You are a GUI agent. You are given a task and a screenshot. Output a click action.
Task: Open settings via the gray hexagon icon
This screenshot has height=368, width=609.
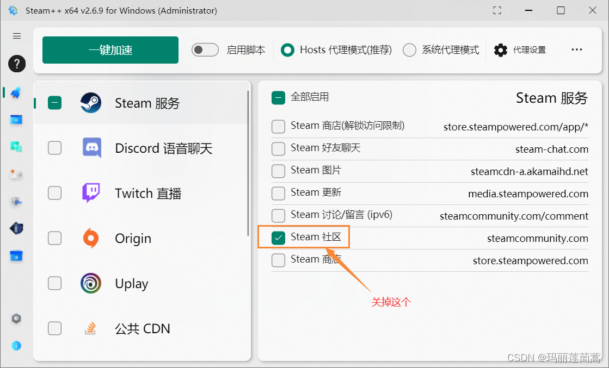tap(16, 319)
